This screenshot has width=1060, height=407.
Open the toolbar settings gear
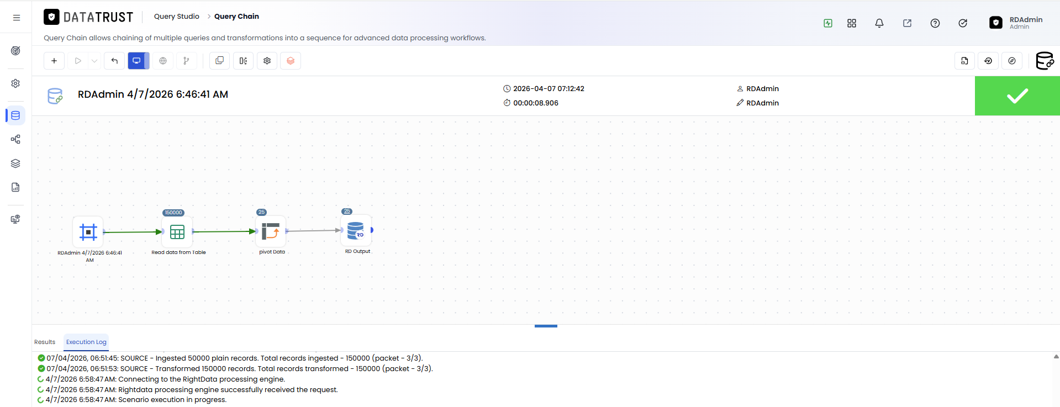tap(267, 61)
